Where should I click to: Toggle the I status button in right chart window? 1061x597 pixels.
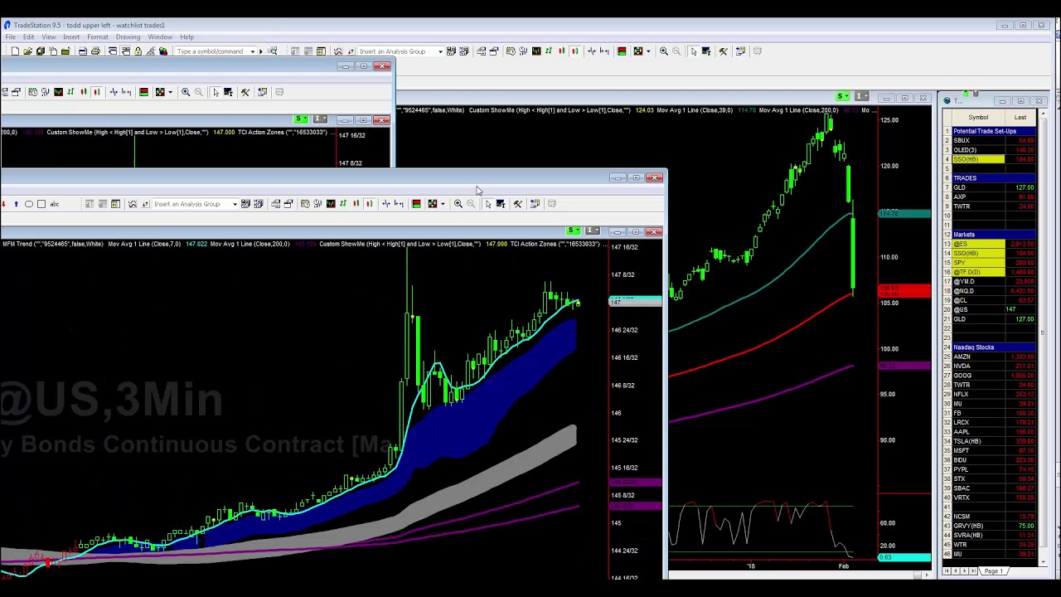[861, 97]
